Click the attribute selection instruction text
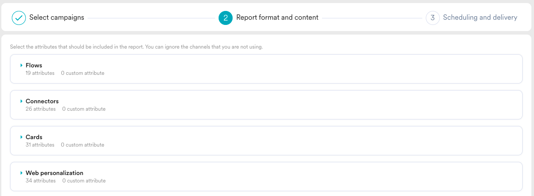Viewport: 534px width, 196px height. (136, 47)
